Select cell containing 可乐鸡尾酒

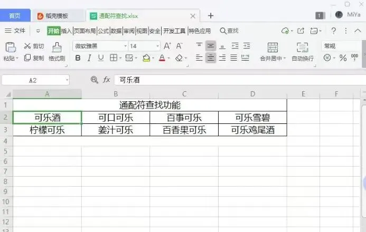coord(252,130)
